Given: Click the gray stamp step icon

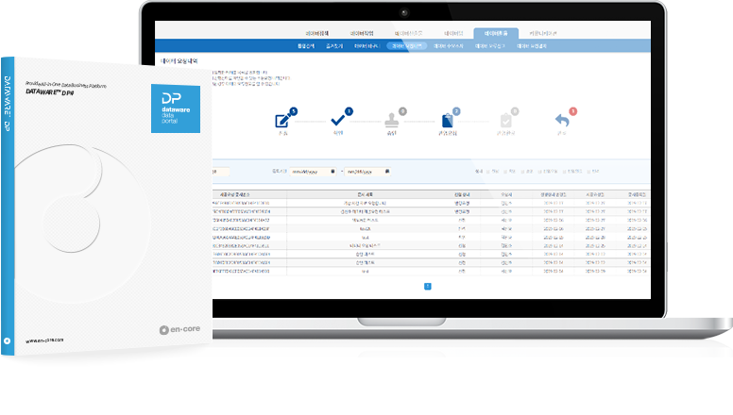Looking at the screenshot, I should point(392,121).
